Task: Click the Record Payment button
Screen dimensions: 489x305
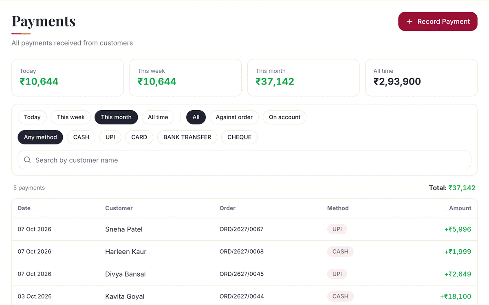Action: pyautogui.click(x=438, y=22)
